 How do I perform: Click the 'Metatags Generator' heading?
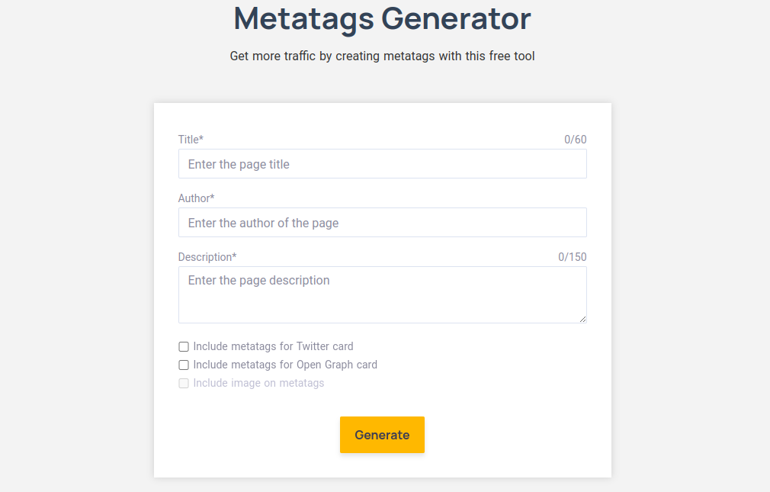click(x=382, y=18)
